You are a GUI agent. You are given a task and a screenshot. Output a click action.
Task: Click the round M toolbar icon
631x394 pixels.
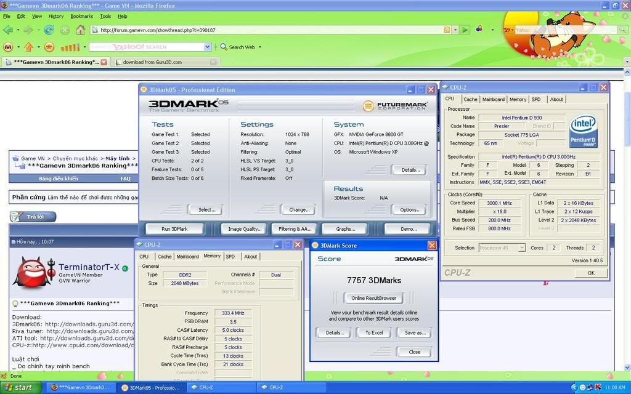point(8,47)
